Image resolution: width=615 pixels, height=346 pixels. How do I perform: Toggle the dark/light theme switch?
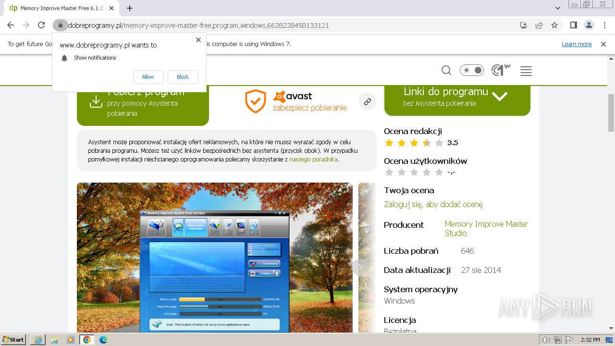click(x=472, y=71)
